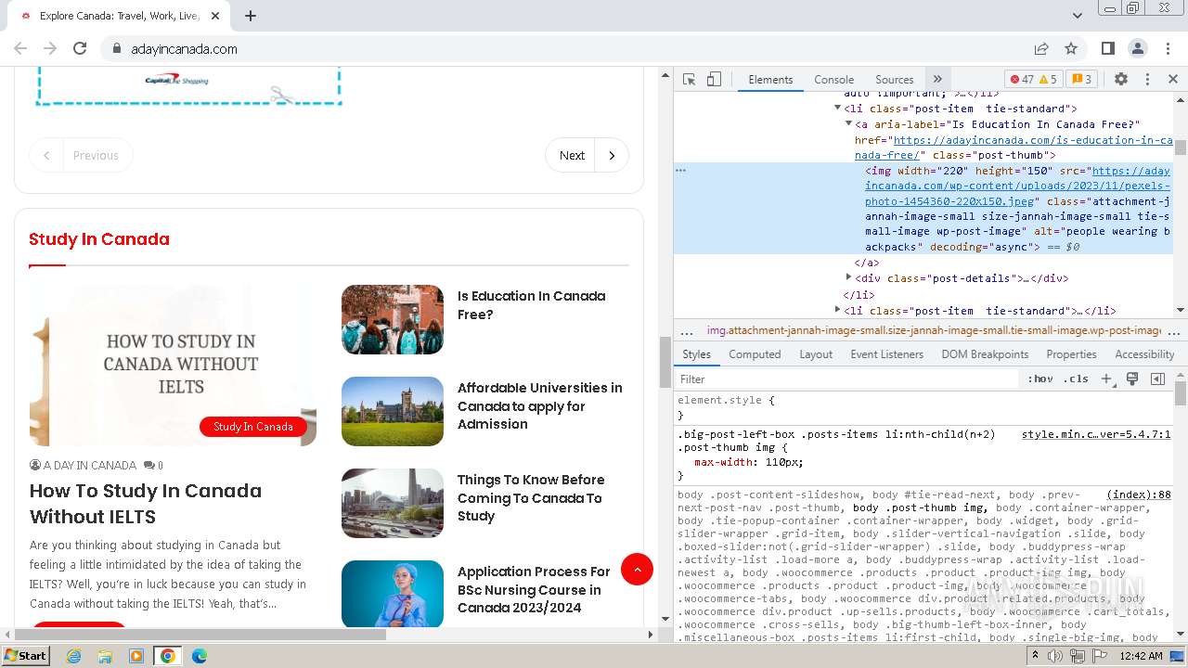Launch Internet Explorer from taskbar
The height and width of the screenshot is (668, 1188).
tap(73, 656)
